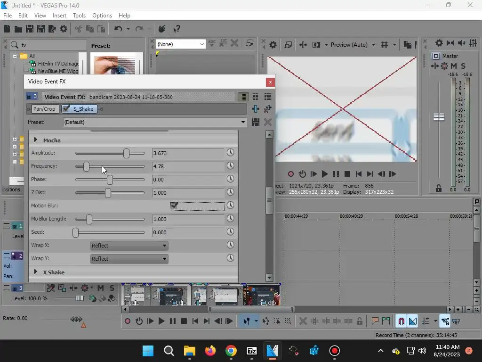This screenshot has height=362, width=482.
Task: Open the Preview (Auto) quality dropdown
Action: tap(353, 45)
